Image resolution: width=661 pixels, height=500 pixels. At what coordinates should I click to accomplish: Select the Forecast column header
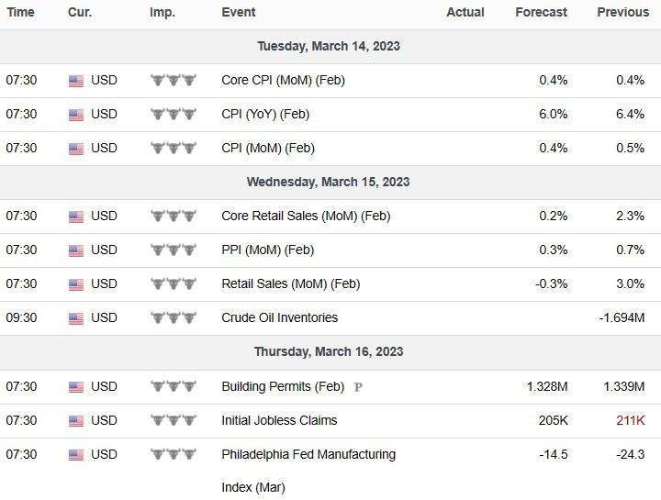coord(542,12)
